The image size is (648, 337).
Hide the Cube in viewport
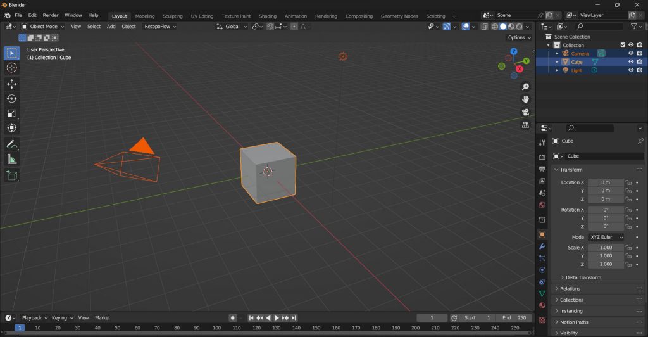click(631, 61)
